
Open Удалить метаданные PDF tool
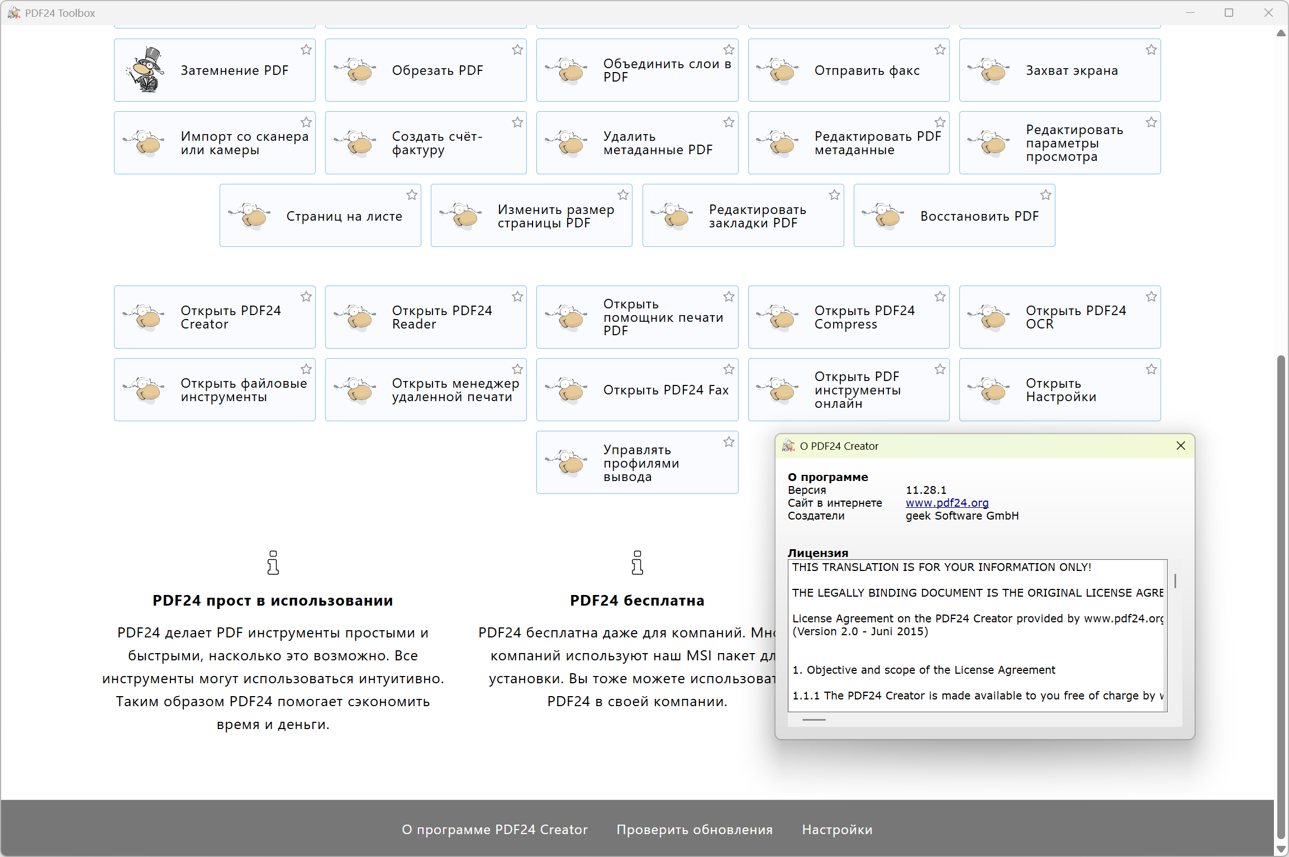coord(637,143)
